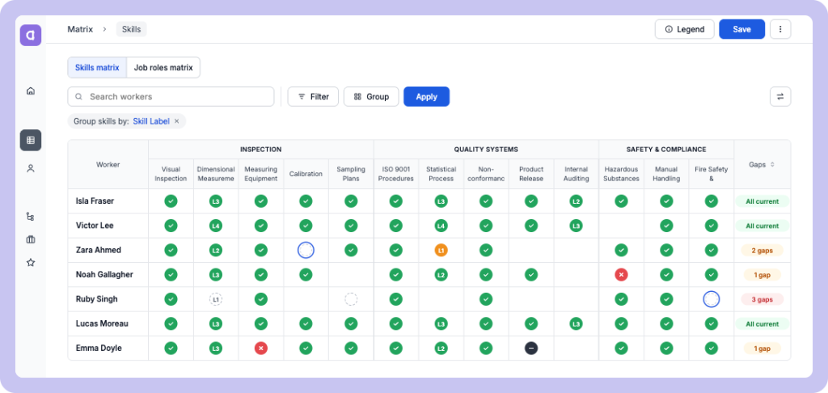Open the Workers person icon in sidebar
The image size is (828, 393).
tap(31, 168)
